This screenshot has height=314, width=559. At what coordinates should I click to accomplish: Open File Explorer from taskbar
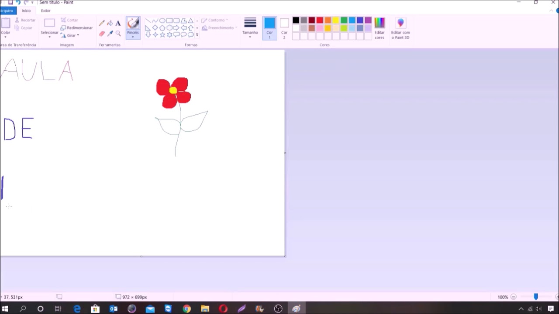[x=205, y=309]
